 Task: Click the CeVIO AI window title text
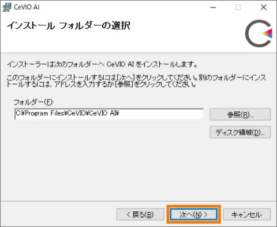tap(27, 7)
